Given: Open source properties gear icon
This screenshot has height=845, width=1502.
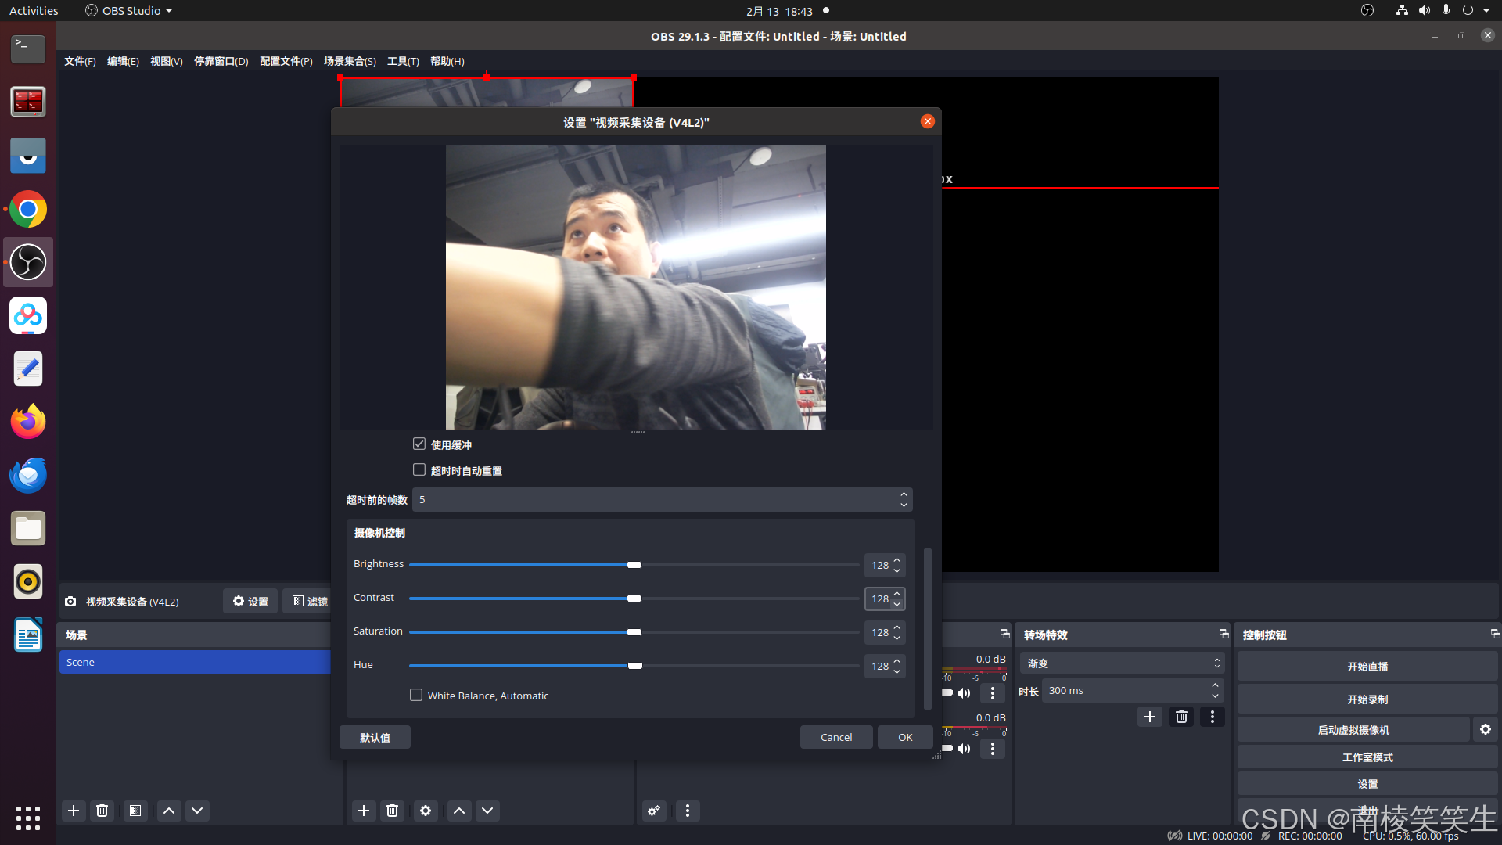Looking at the screenshot, I should 426,811.
